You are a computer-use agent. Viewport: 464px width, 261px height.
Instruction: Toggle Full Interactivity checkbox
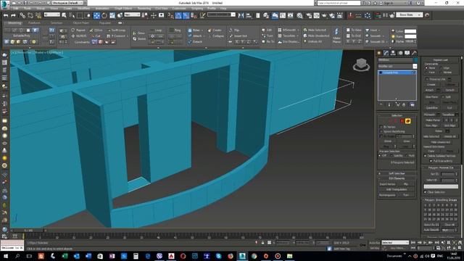tap(431, 161)
